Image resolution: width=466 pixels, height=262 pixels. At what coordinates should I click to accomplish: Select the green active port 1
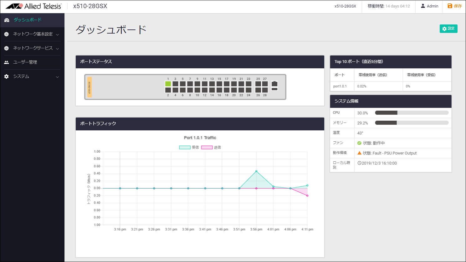coord(168,84)
